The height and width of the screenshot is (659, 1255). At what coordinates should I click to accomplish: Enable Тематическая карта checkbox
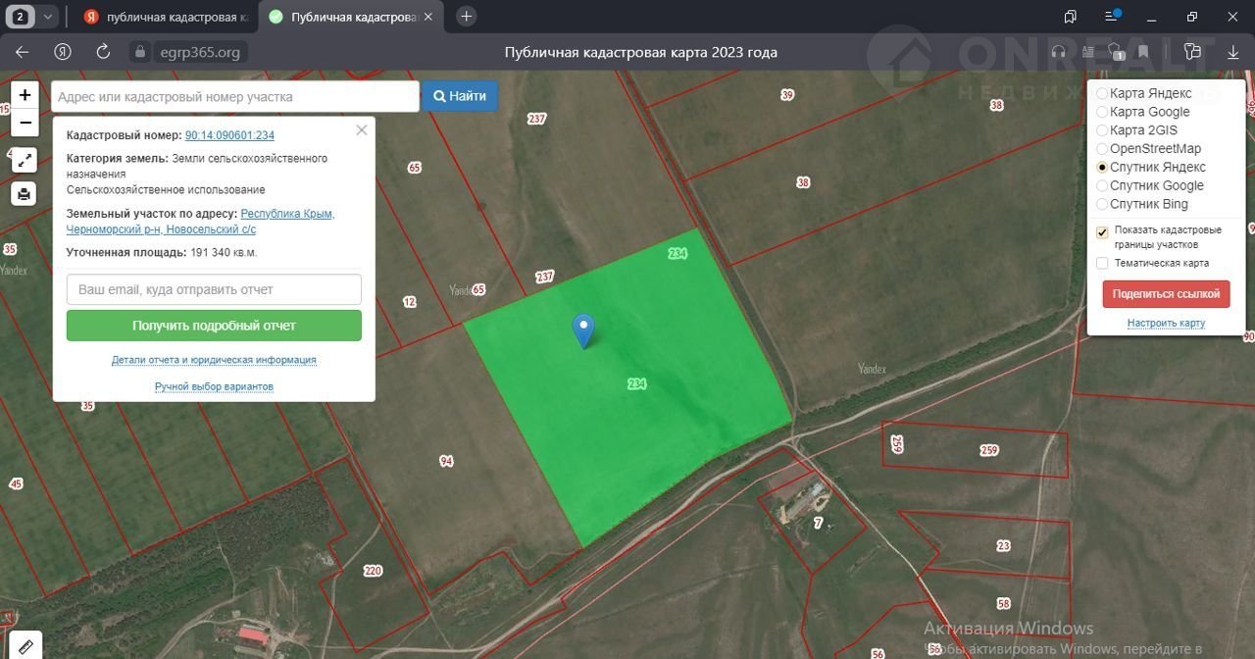point(1102,263)
